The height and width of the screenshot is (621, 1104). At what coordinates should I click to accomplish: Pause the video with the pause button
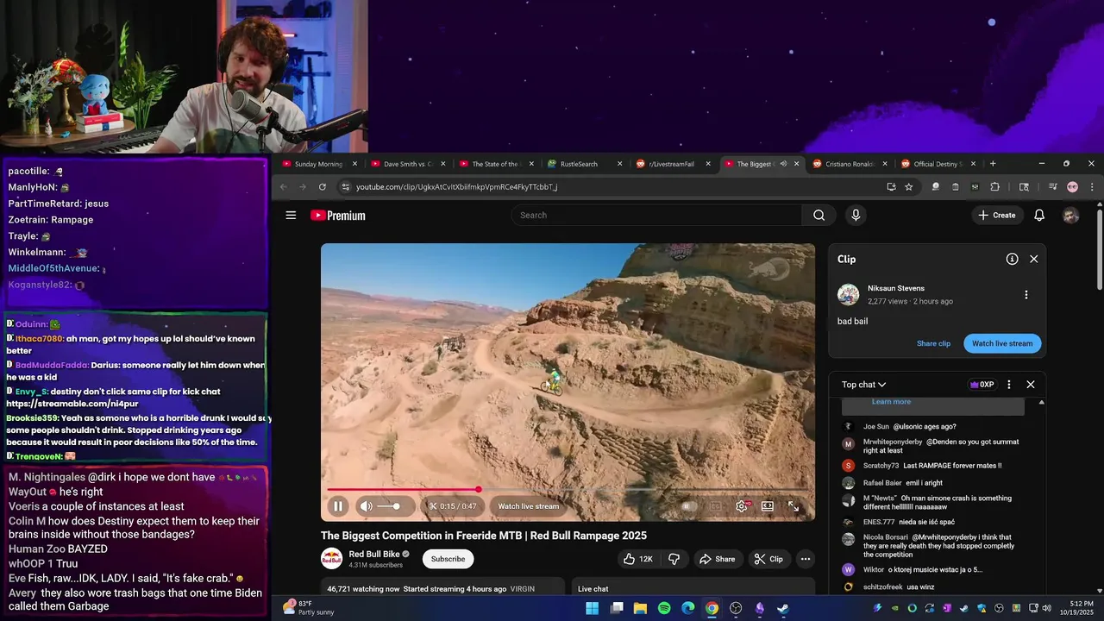coord(338,506)
